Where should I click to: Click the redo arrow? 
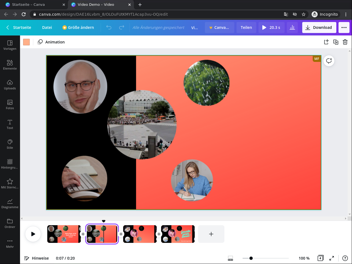point(122,28)
